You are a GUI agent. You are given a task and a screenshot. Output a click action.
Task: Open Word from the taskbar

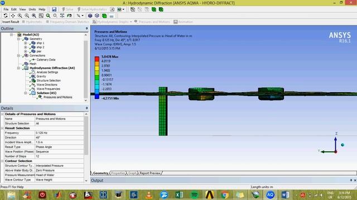pyautogui.click(x=285, y=195)
